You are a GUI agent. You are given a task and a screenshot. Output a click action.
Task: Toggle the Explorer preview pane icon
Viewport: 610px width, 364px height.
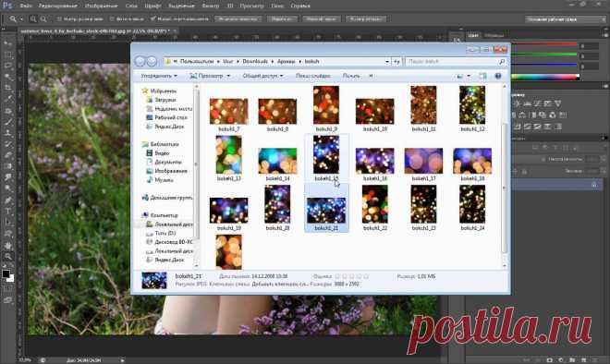click(x=482, y=76)
